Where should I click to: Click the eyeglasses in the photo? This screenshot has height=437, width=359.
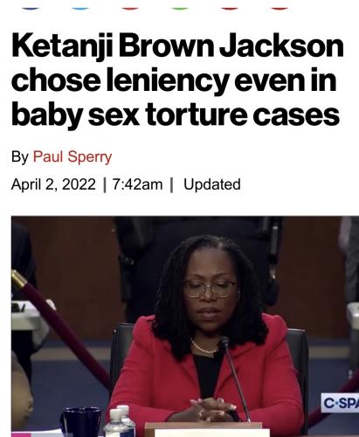pyautogui.click(x=211, y=289)
